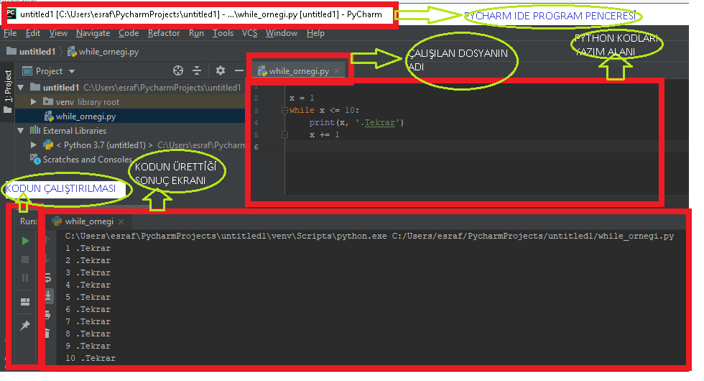The width and height of the screenshot is (704, 381).
Task: Click the 'x = 1' code line
Action: 302,98
